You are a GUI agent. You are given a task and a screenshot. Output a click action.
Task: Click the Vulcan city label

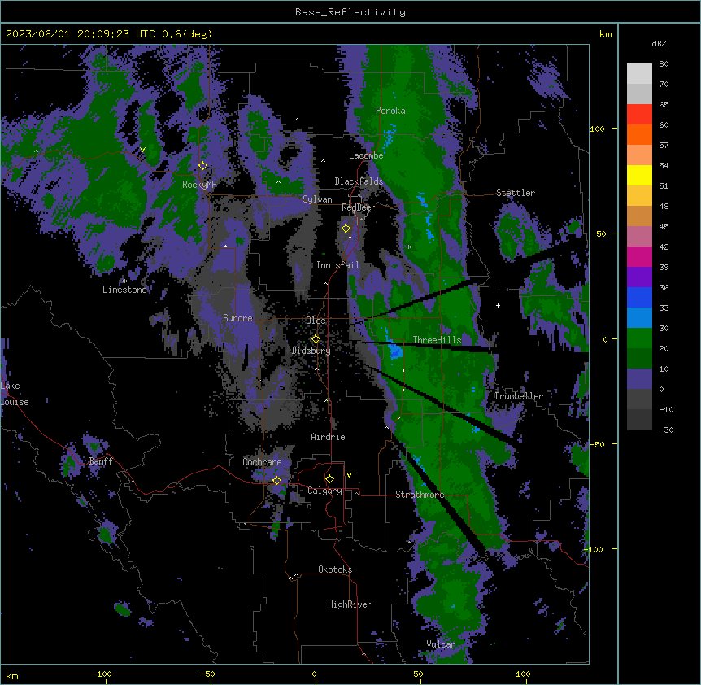[x=441, y=644]
